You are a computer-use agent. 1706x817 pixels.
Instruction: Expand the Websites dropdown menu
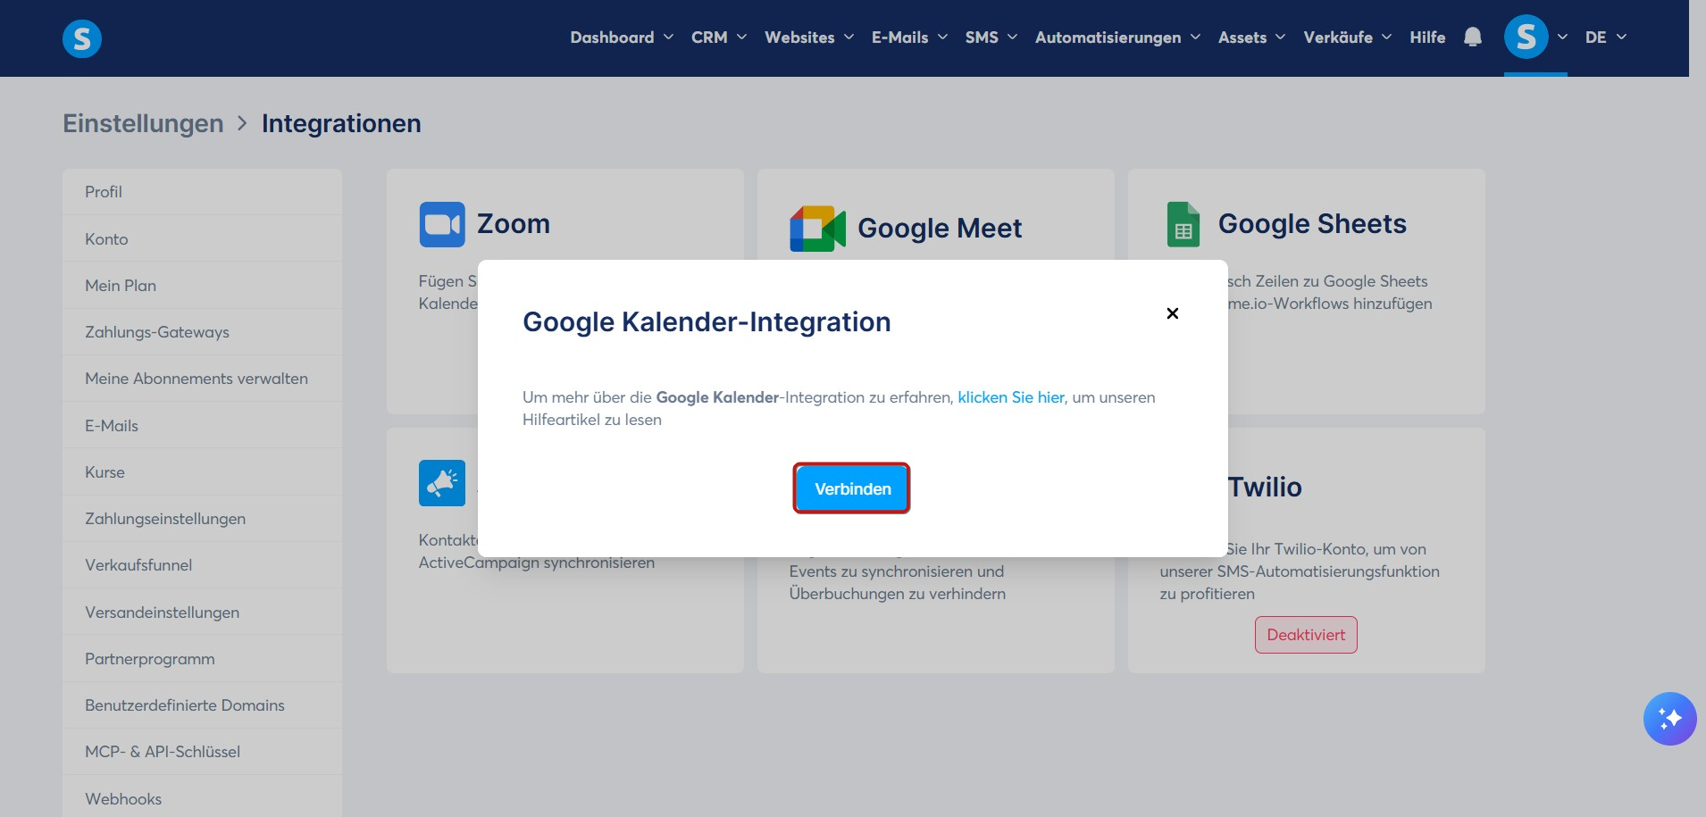[x=809, y=38]
